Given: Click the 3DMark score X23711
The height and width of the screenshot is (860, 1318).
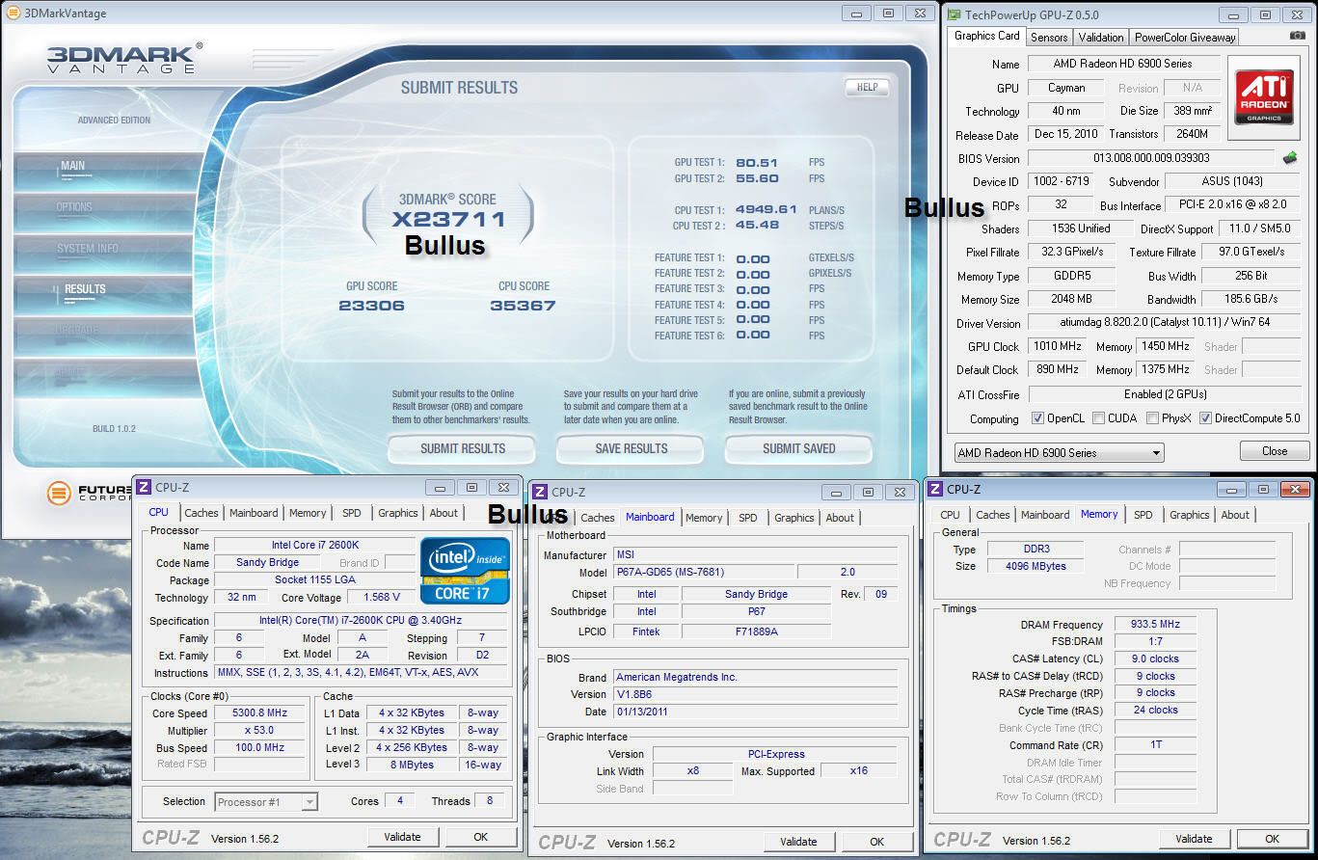Looking at the screenshot, I should click(449, 219).
